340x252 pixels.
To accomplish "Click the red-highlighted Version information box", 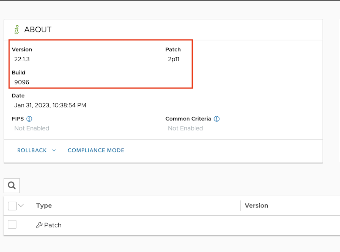I will point(100,64).
